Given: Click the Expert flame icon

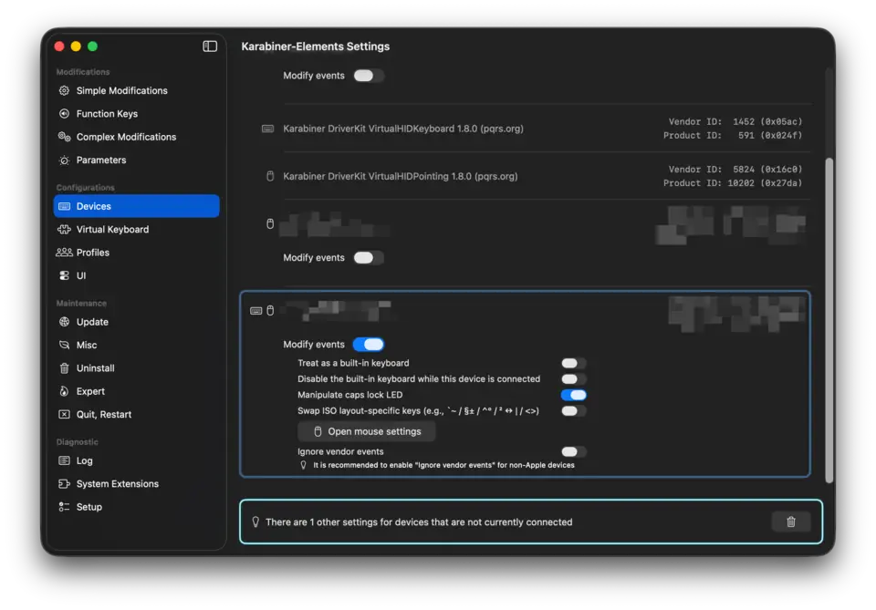Looking at the screenshot, I should tap(64, 391).
